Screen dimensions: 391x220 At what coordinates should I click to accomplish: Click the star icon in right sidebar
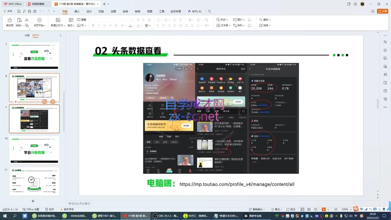pos(385,50)
